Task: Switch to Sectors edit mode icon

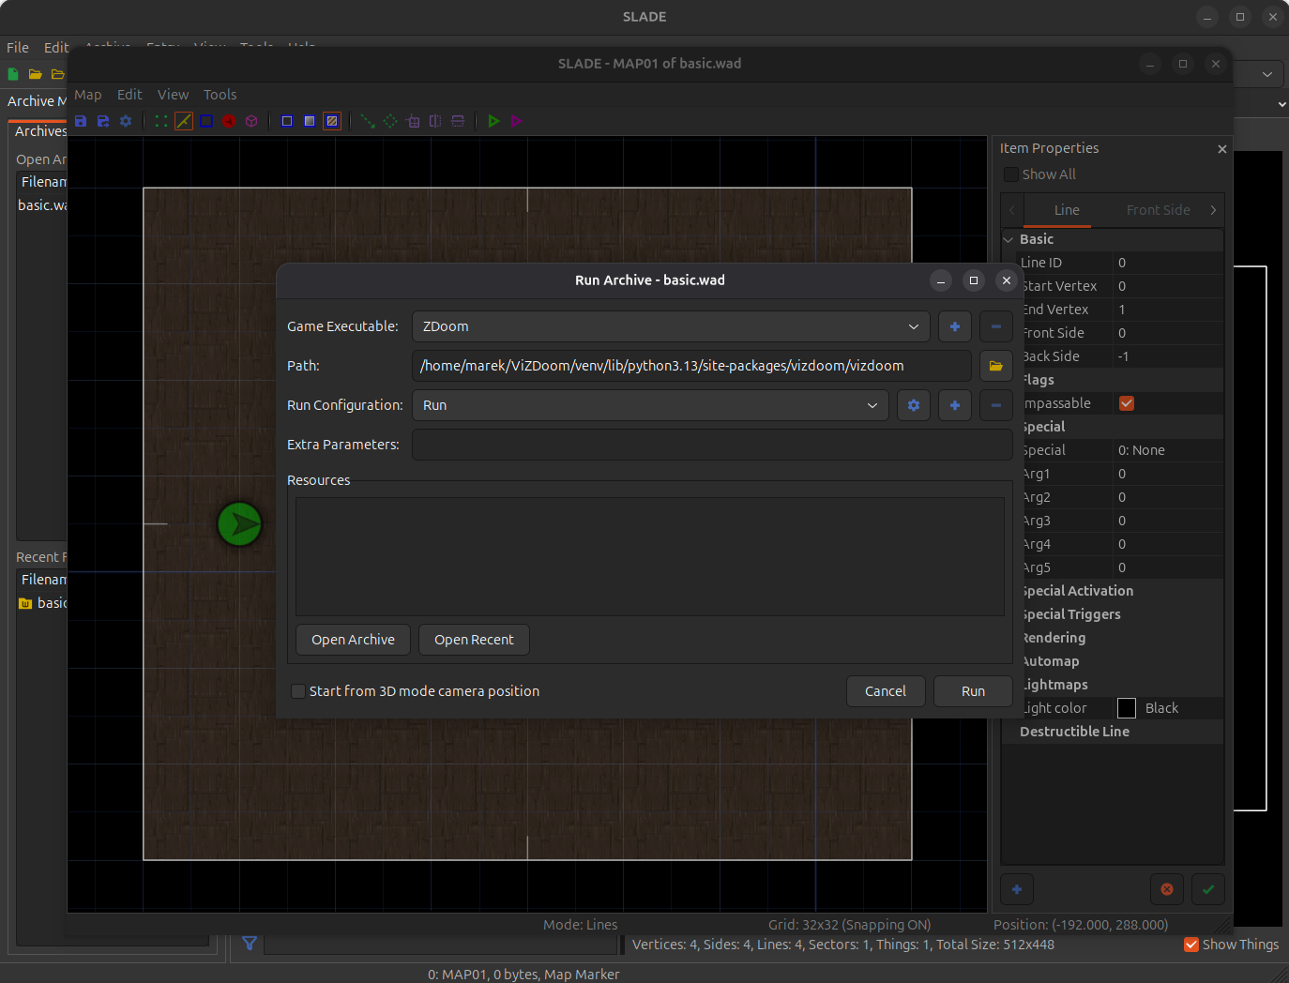Action: pyautogui.click(x=206, y=121)
